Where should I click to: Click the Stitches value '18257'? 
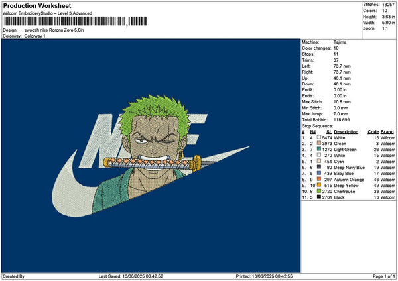(388, 5)
